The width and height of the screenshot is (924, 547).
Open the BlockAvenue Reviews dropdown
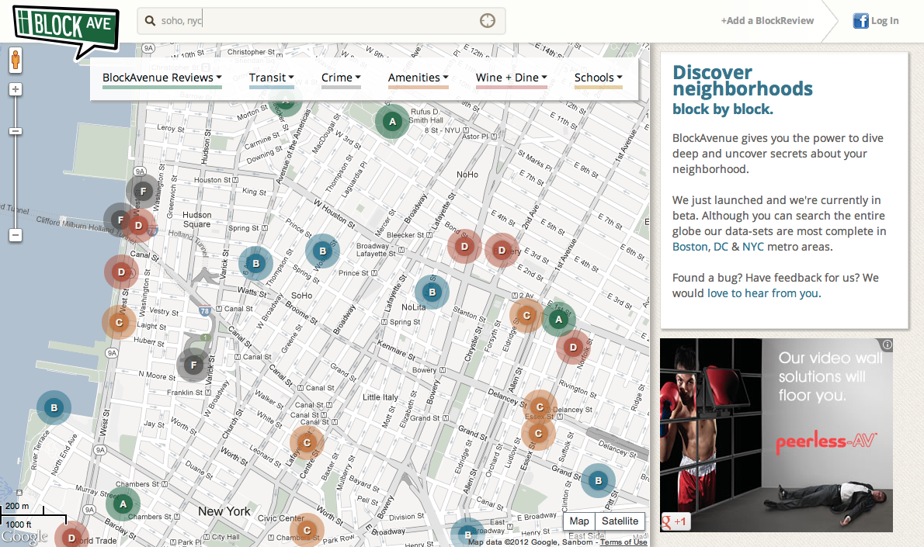[162, 78]
